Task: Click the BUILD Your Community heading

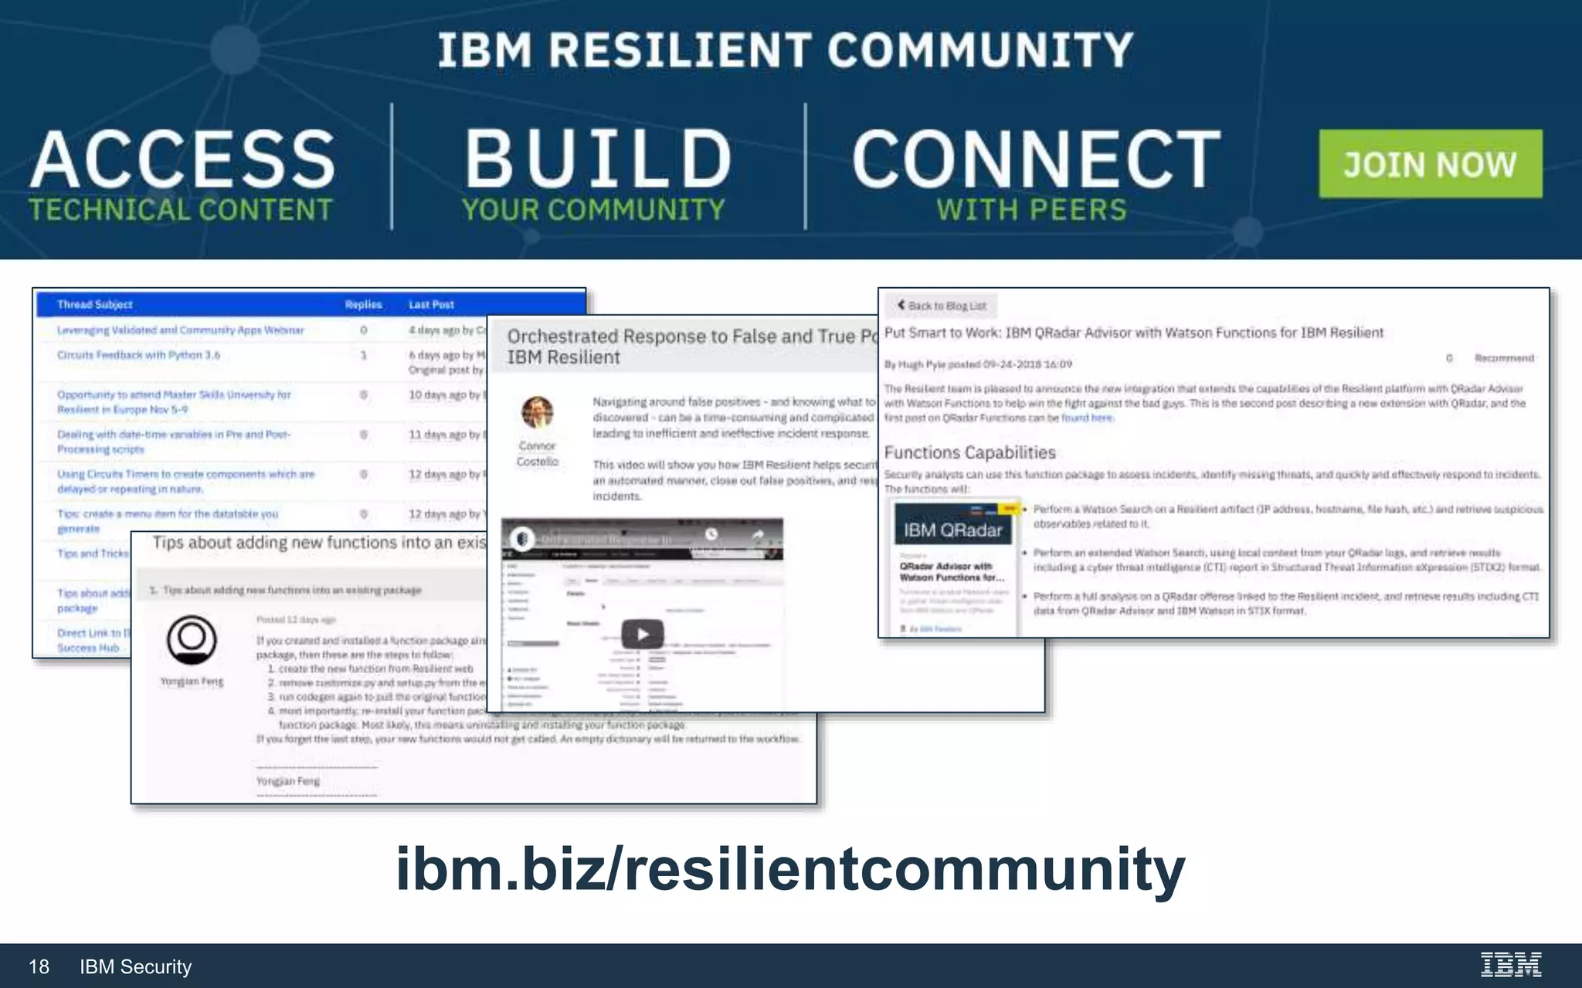Action: point(596,175)
